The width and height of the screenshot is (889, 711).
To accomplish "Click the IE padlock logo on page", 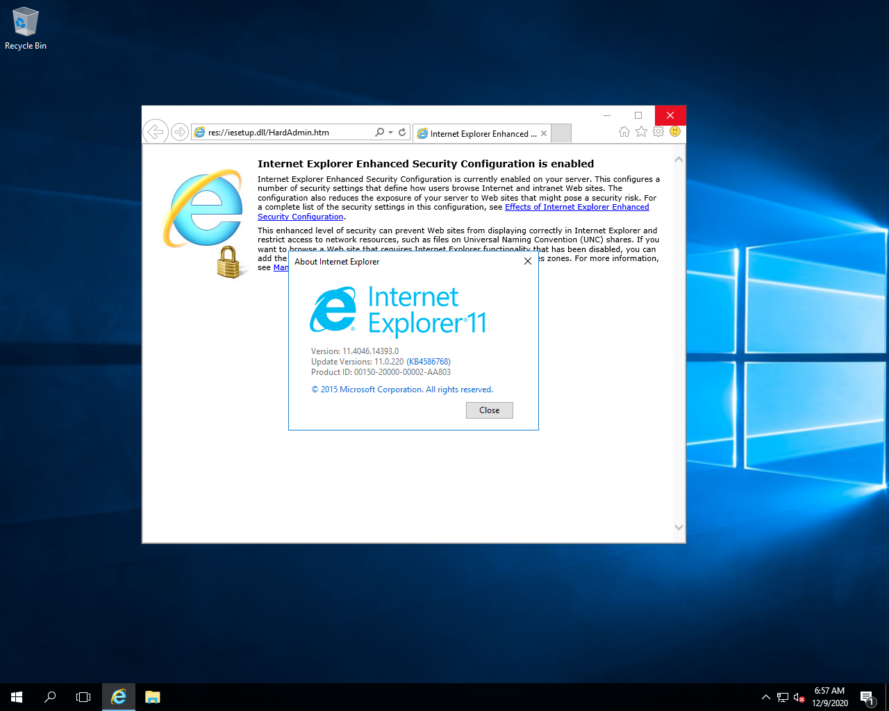I will click(203, 223).
